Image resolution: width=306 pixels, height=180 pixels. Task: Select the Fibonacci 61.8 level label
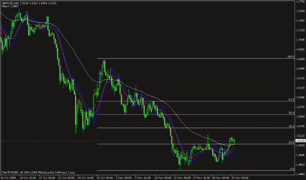(291, 99)
